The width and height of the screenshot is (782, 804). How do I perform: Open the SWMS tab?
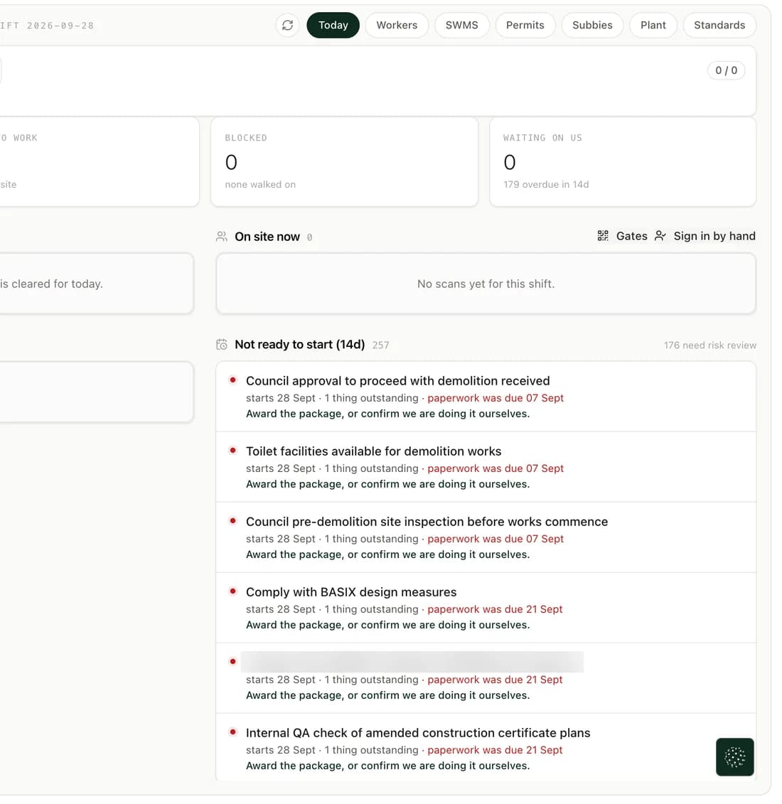(461, 25)
